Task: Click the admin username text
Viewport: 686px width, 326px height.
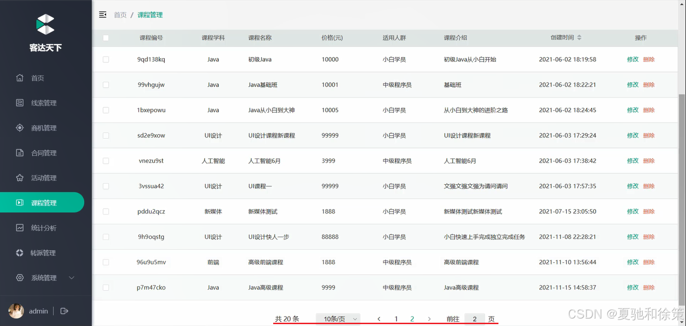Action: point(38,311)
